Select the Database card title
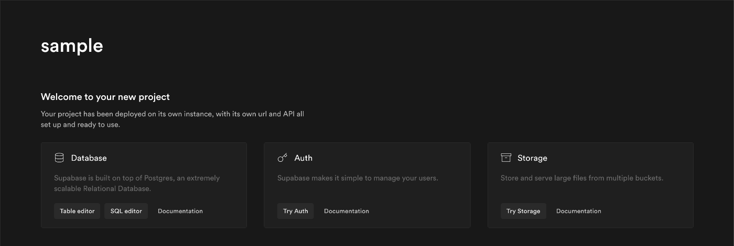This screenshot has width=734, height=246. point(89,158)
